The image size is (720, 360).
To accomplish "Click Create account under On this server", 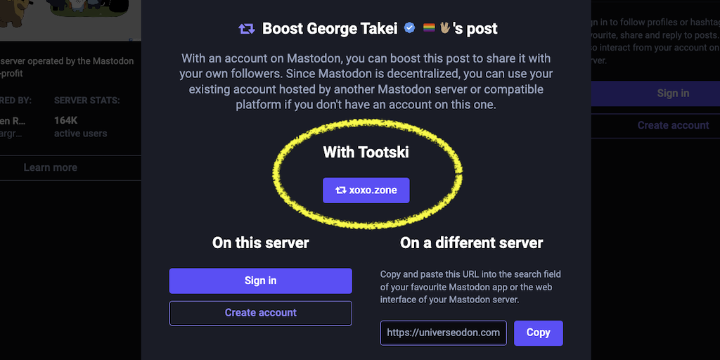I will 260,313.
